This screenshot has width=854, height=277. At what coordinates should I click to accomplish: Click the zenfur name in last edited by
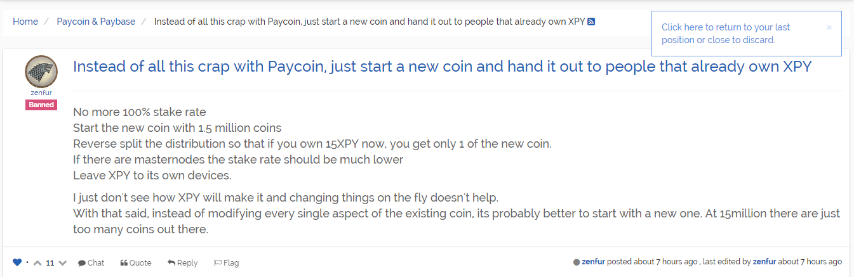point(764,262)
